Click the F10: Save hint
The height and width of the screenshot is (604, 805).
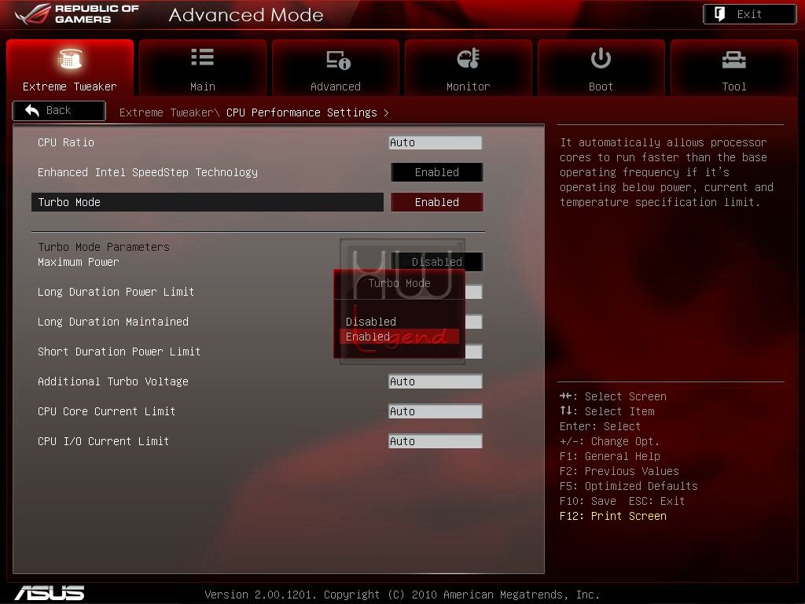pos(588,501)
